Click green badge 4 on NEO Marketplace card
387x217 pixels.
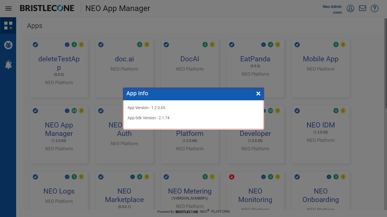(x=140, y=177)
